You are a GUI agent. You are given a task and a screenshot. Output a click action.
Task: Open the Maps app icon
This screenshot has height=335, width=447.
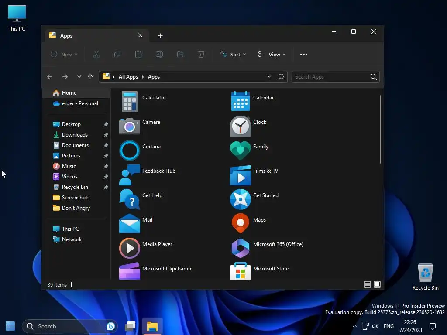click(241, 224)
